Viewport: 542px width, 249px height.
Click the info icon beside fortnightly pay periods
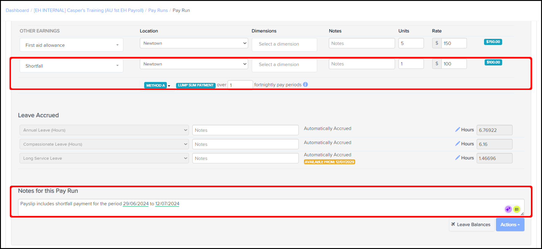coord(305,85)
